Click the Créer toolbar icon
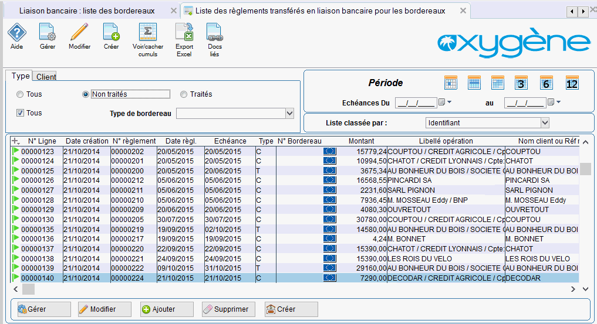 click(x=111, y=33)
